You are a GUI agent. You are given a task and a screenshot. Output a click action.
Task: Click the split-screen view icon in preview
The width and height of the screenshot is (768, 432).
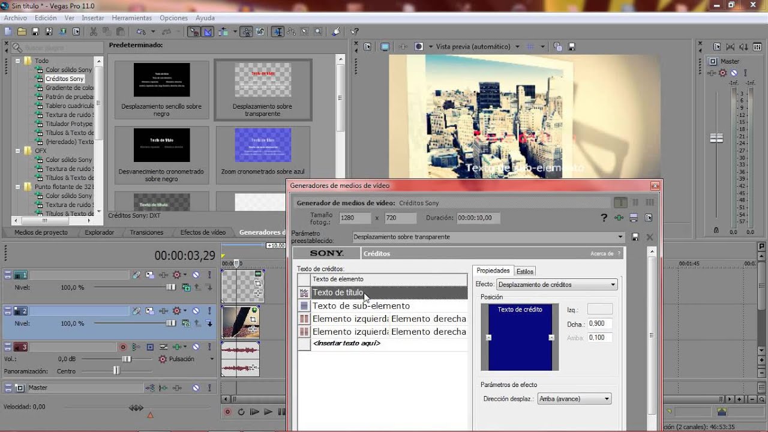pyautogui.click(x=419, y=46)
